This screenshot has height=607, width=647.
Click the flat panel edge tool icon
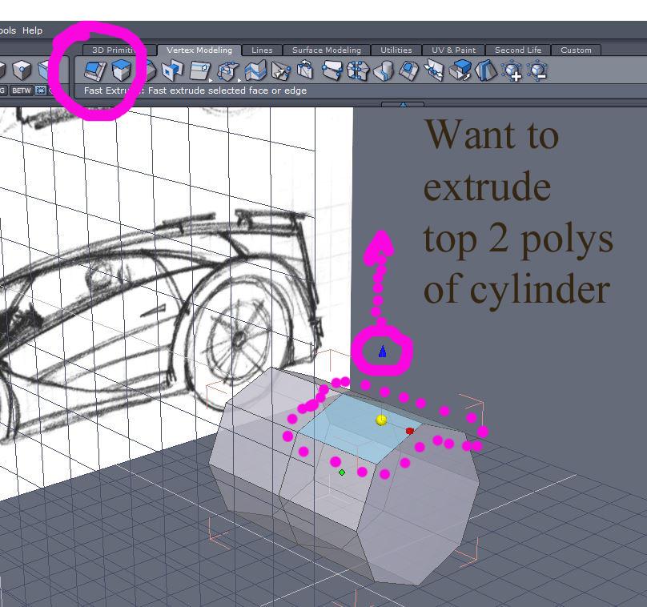[199, 70]
